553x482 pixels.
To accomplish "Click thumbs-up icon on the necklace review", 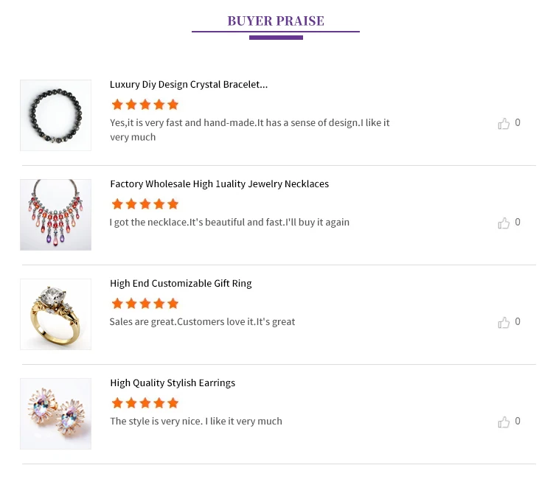I will 504,223.
